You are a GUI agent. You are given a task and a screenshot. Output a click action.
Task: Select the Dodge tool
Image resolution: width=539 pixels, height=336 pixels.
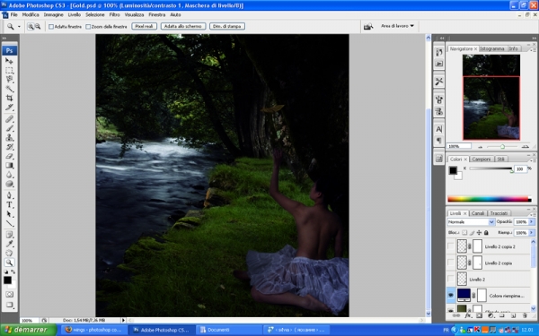click(x=9, y=184)
